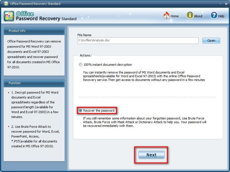Select the Recover the password radio button
Image resolution: width=230 pixels, height=172 pixels.
pyautogui.click(x=81, y=111)
